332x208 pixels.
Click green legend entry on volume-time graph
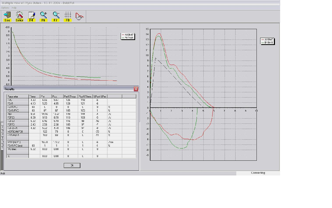[128, 38]
